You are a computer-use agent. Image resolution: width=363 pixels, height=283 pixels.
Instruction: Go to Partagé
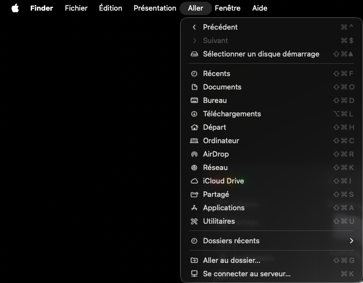(271, 195)
